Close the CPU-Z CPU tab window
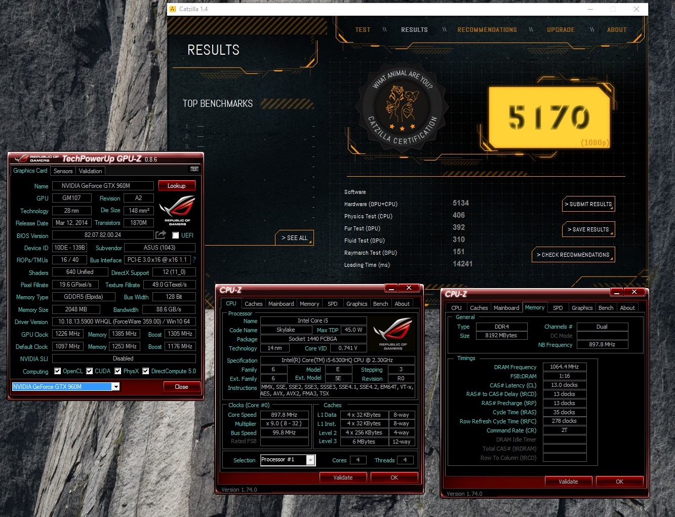 tap(409, 288)
